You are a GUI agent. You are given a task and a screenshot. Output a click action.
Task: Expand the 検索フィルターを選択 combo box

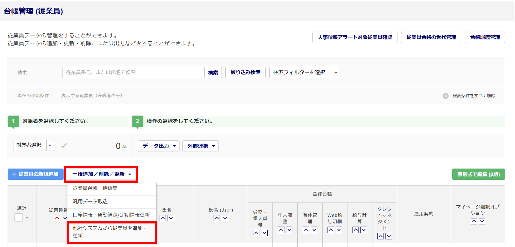[x=336, y=72]
